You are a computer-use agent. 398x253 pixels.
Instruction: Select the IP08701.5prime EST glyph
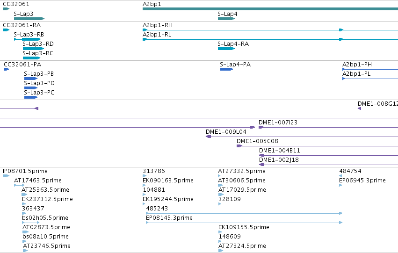[6, 176]
